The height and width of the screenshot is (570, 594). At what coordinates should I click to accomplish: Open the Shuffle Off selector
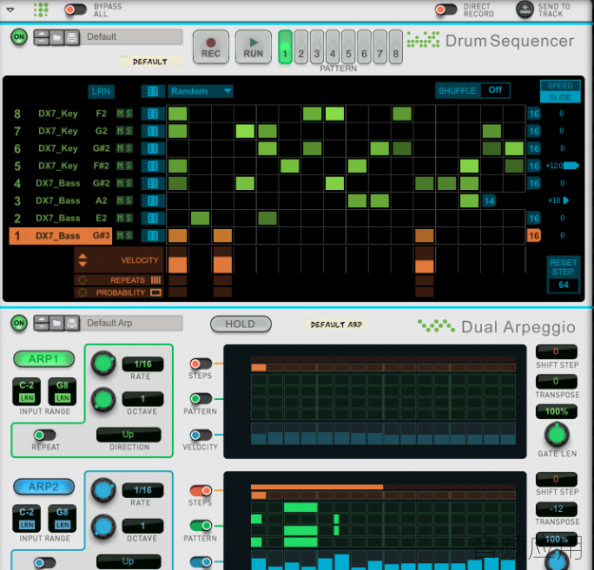pyautogui.click(x=495, y=90)
